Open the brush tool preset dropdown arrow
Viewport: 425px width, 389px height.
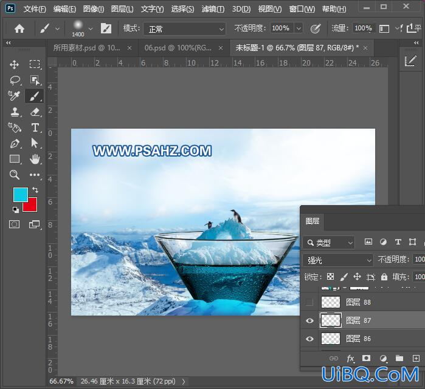pos(58,29)
